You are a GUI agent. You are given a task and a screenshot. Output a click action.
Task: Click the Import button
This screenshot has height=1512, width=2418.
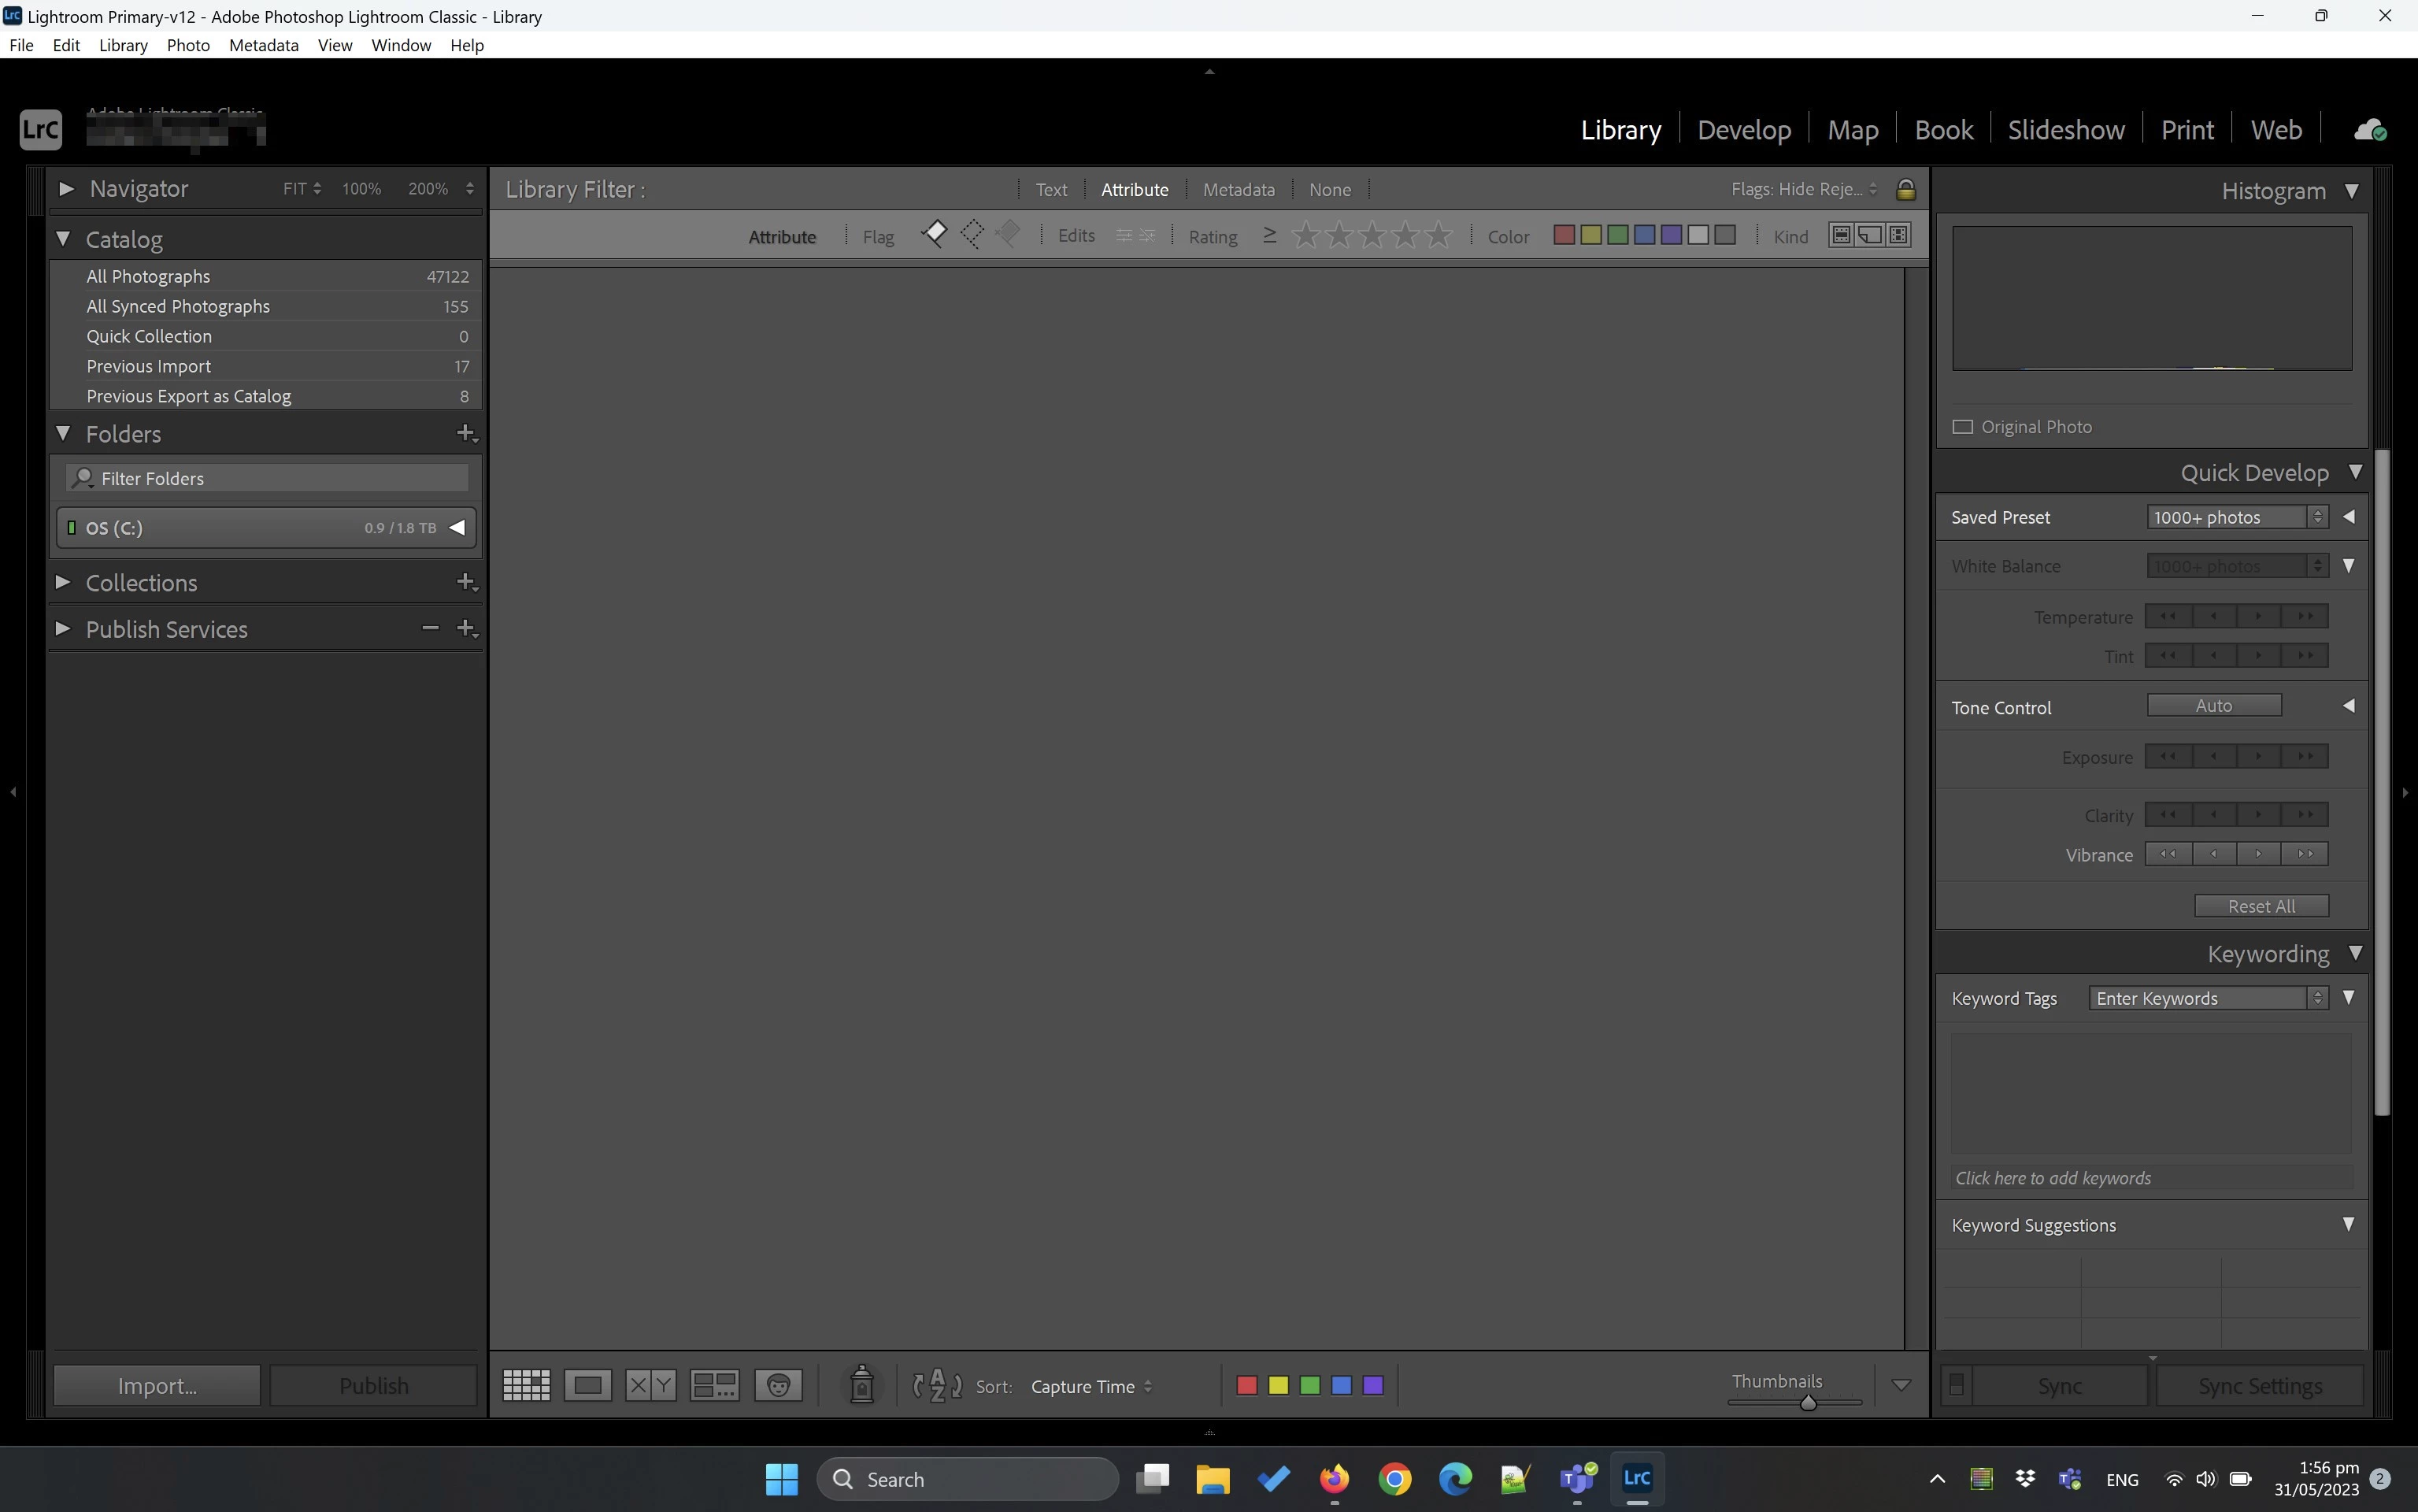point(157,1385)
